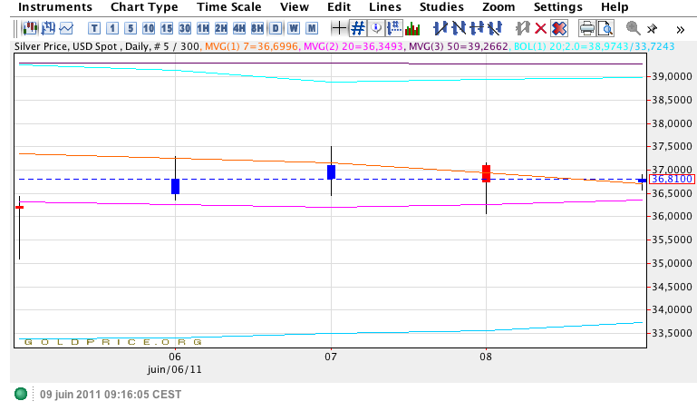Click the printer icon
Screen dimensions: 697x411
(x=586, y=28)
